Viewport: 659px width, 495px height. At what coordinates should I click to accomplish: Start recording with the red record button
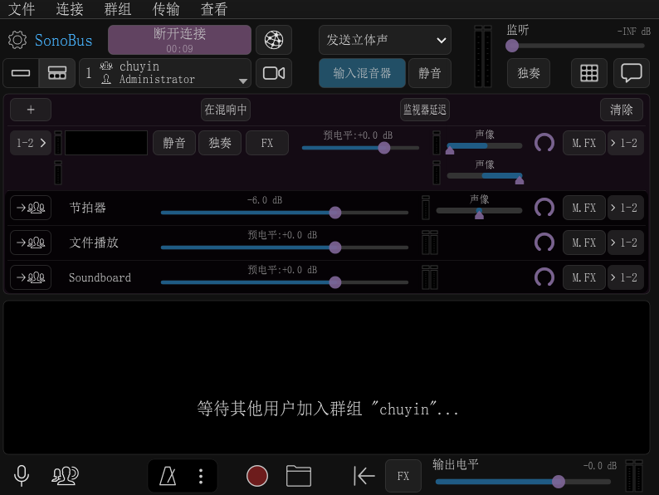(x=256, y=476)
